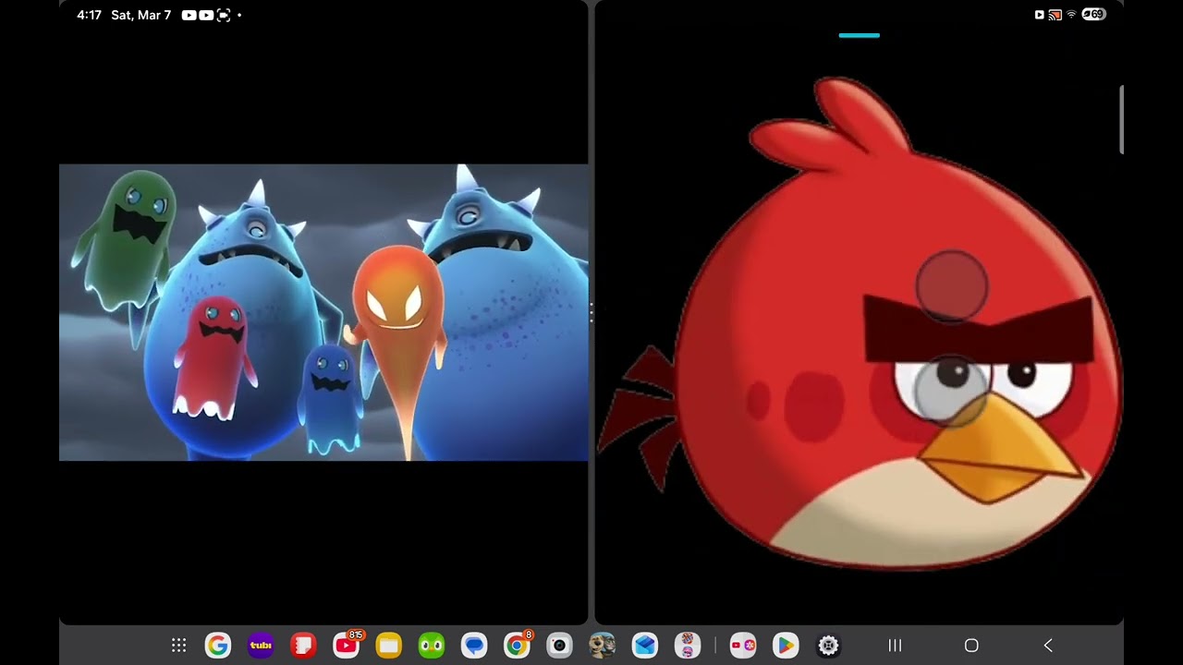The width and height of the screenshot is (1183, 665).
Task: Open the Camera app
Action: 559,646
